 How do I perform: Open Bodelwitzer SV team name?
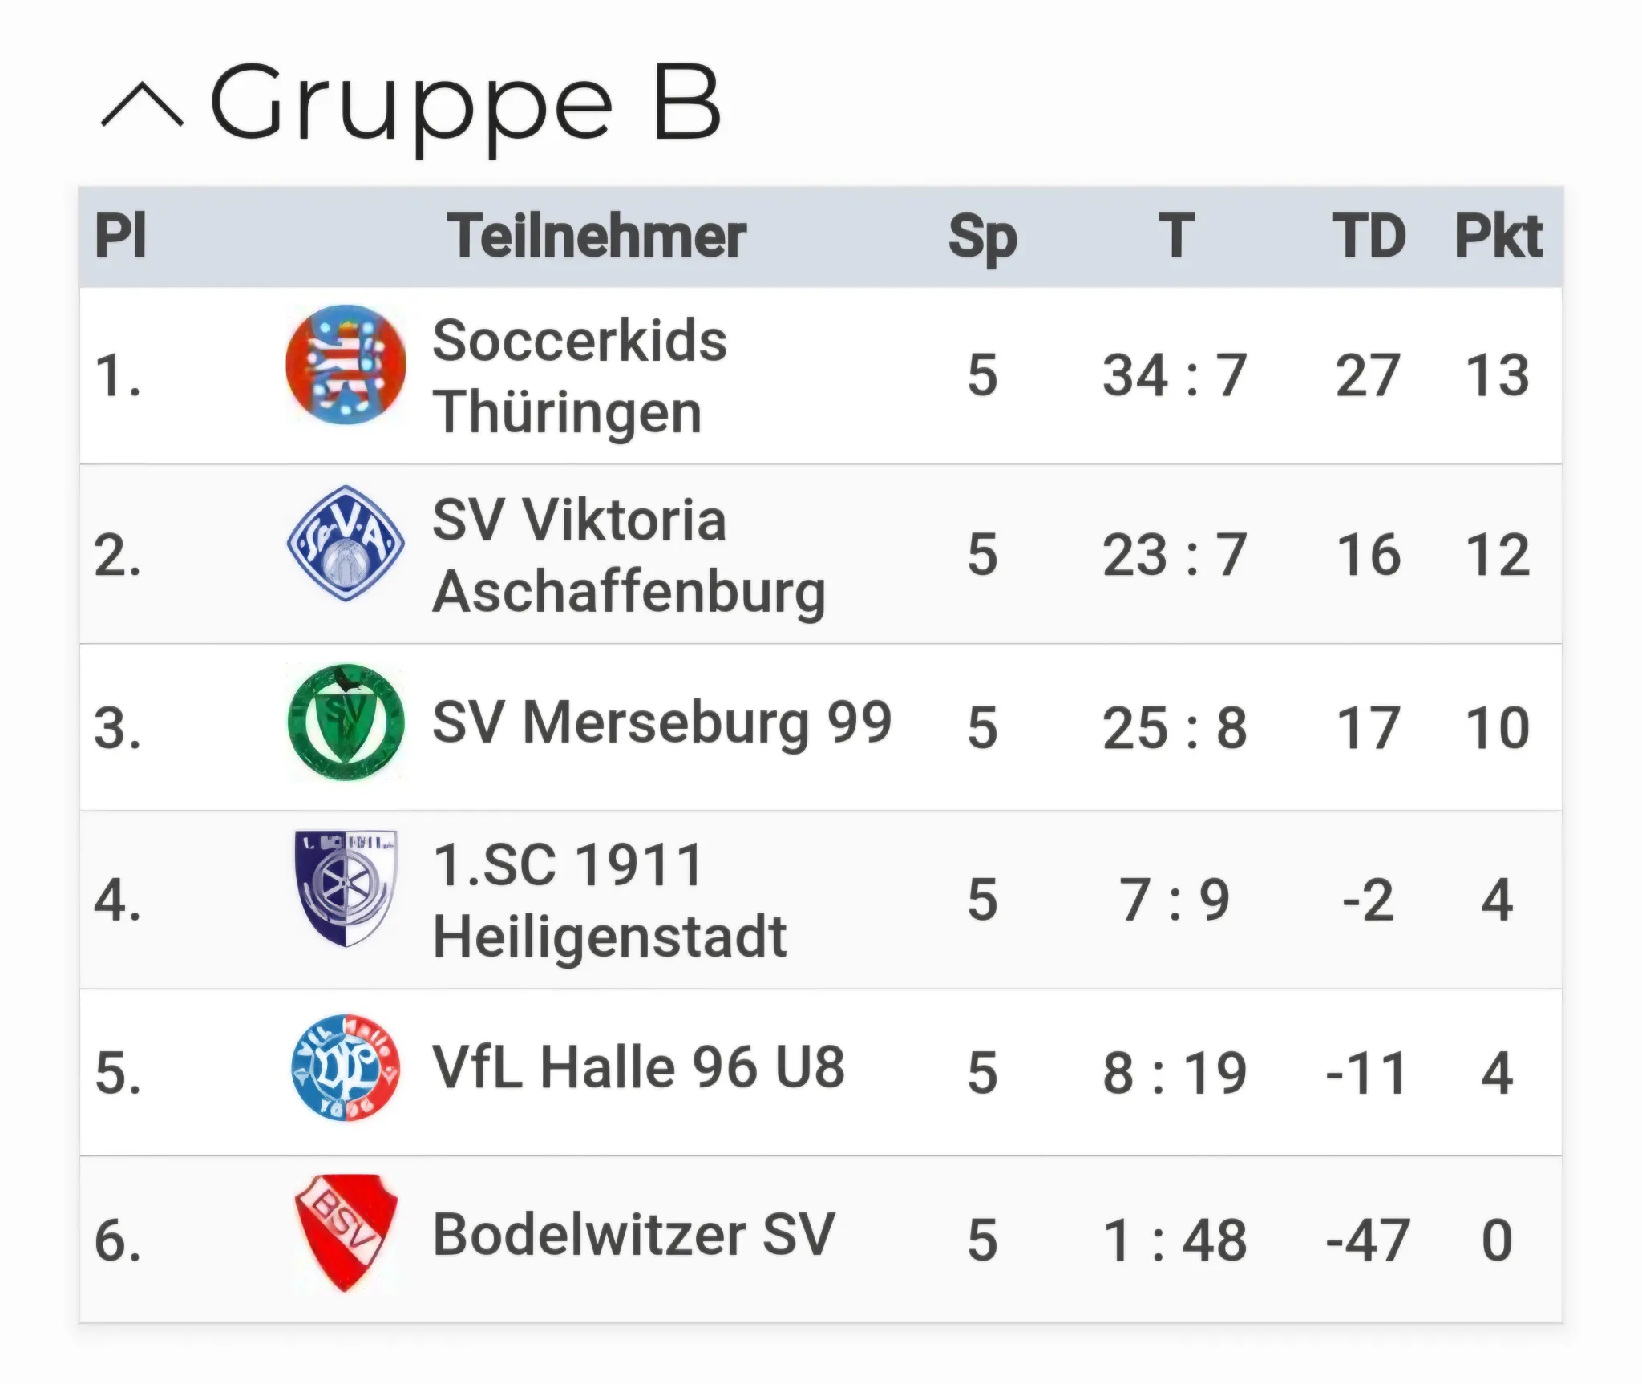(634, 1235)
